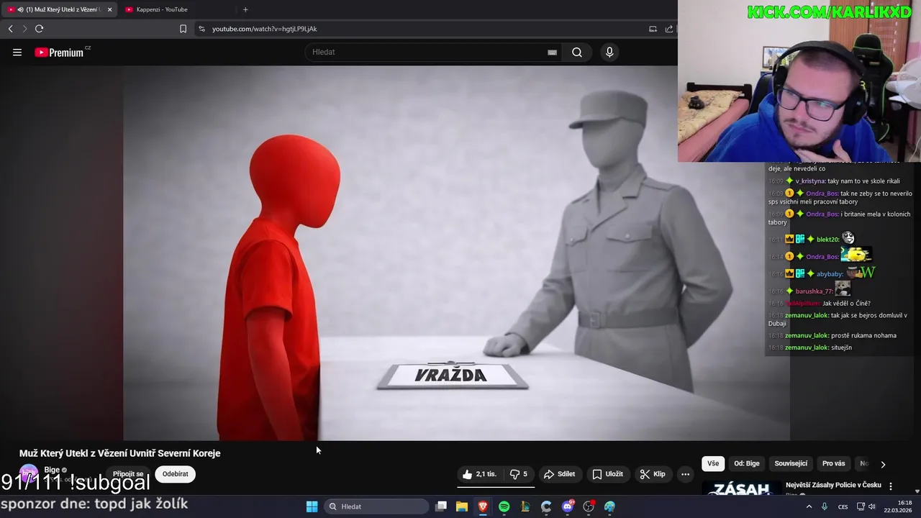
Task: Select the Související filter chip
Action: point(791,463)
